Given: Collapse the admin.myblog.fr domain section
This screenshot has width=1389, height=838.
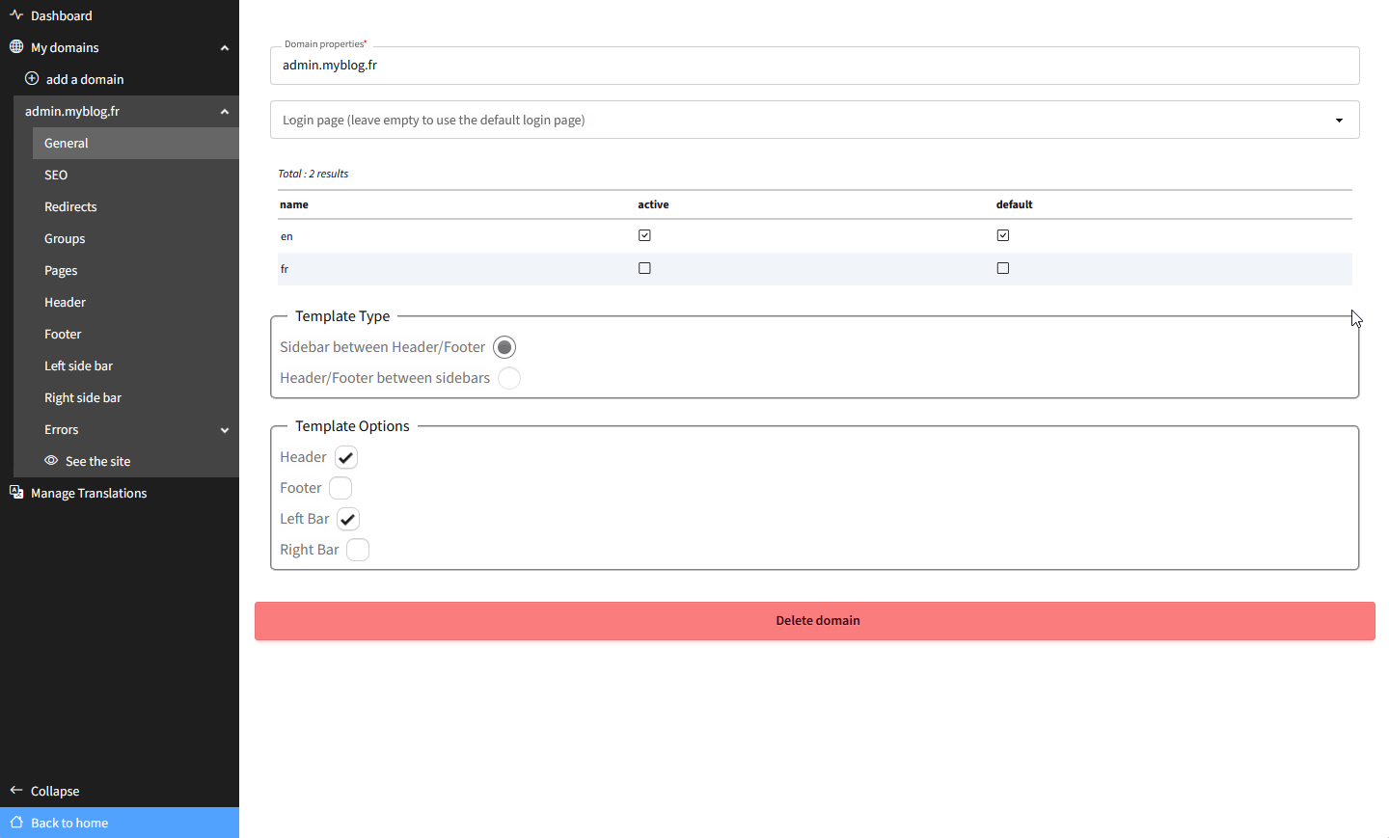Looking at the screenshot, I should point(225,112).
